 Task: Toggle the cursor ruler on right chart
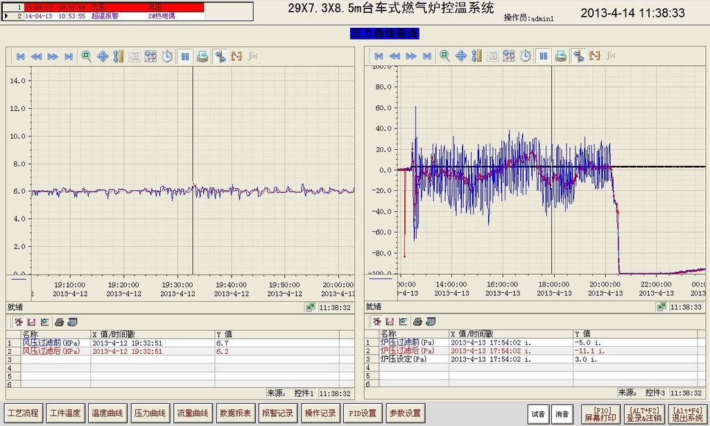[578, 56]
